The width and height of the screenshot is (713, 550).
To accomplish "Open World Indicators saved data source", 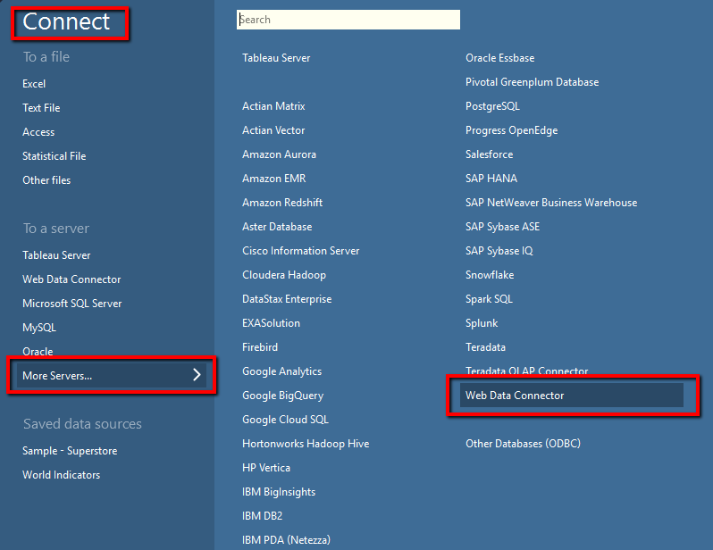I will (x=62, y=475).
